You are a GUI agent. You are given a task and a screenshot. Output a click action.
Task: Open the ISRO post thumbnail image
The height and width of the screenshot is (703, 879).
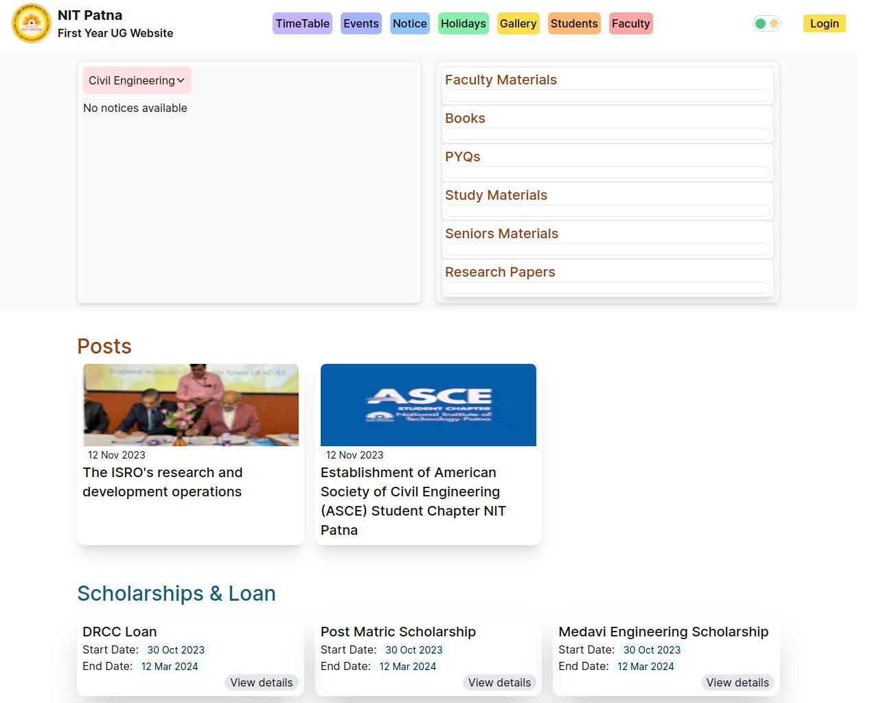pos(191,405)
